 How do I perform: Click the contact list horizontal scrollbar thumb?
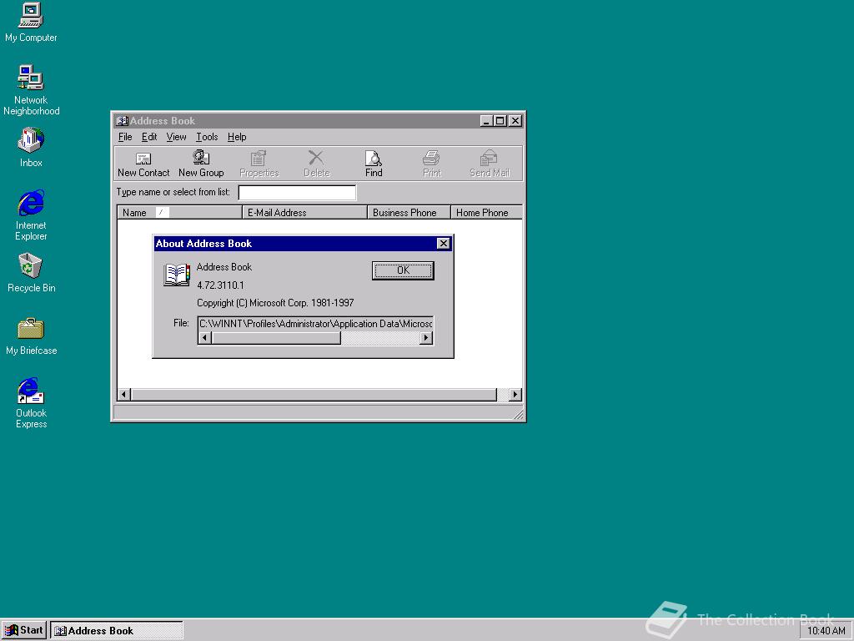pos(314,394)
